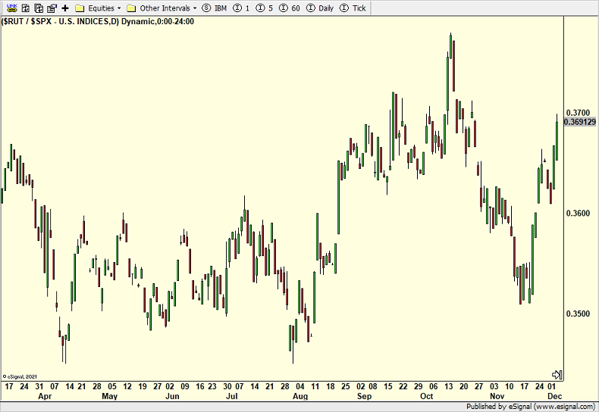Click the Published by eSignal footer text
This screenshot has height=412, width=599.
[x=532, y=407]
